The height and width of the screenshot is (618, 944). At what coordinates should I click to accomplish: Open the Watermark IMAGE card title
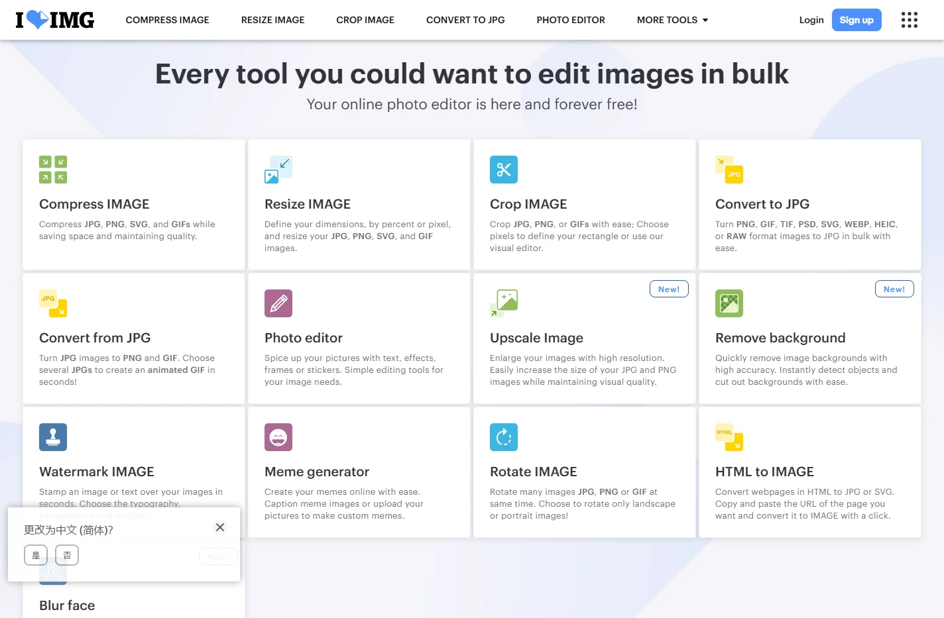click(97, 472)
